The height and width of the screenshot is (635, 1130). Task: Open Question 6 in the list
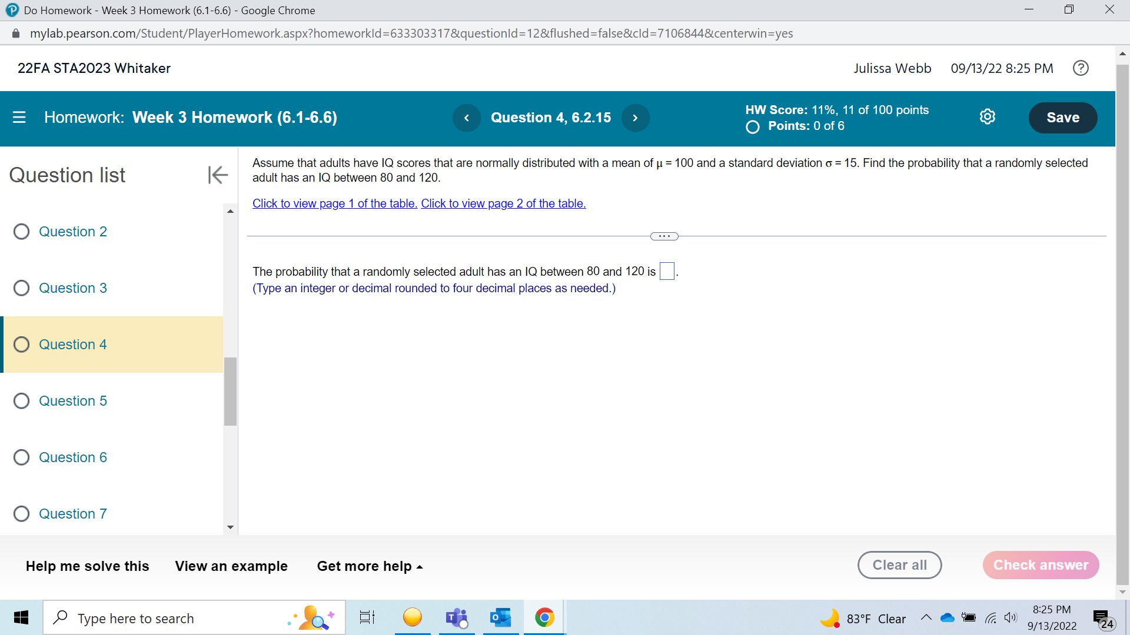(73, 457)
